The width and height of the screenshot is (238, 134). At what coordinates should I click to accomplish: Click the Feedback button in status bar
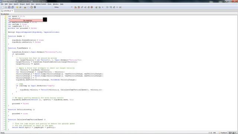tap(223, 133)
